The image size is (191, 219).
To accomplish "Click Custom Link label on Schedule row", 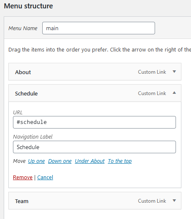I will coord(152,93).
